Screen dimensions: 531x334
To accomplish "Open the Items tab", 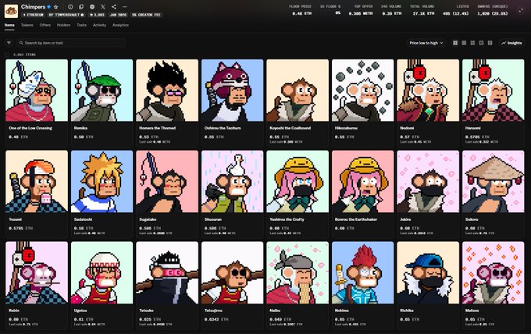I will pyautogui.click(x=9, y=25).
